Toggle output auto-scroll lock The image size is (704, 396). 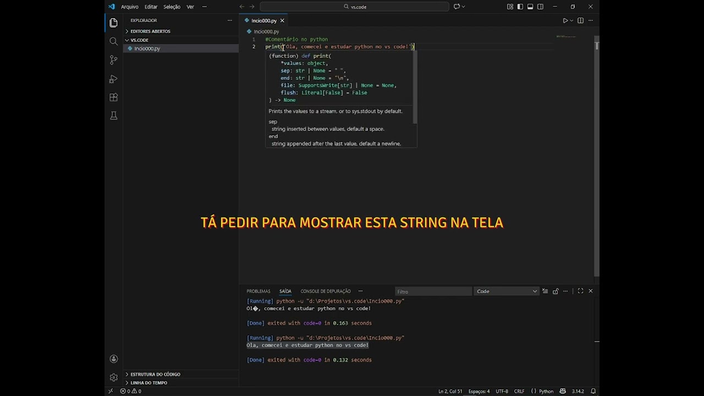click(x=555, y=291)
